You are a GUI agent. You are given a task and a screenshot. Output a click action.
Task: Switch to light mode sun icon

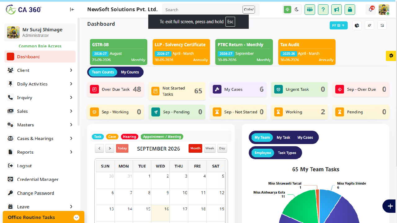click(288, 10)
